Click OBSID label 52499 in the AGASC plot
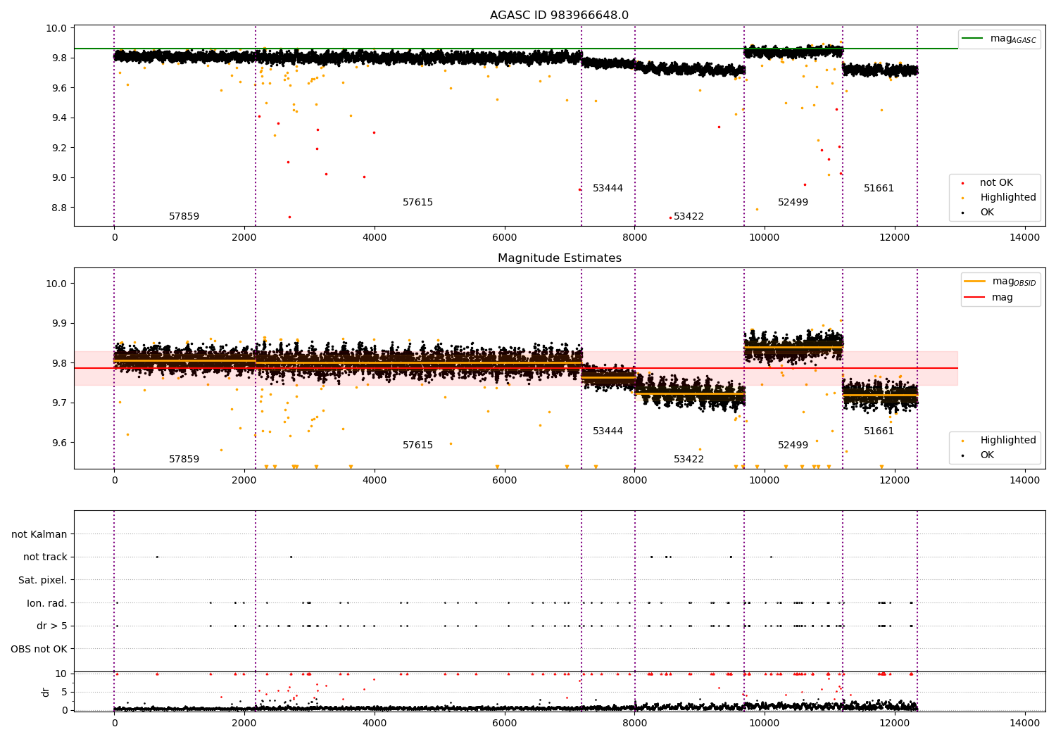 click(793, 203)
